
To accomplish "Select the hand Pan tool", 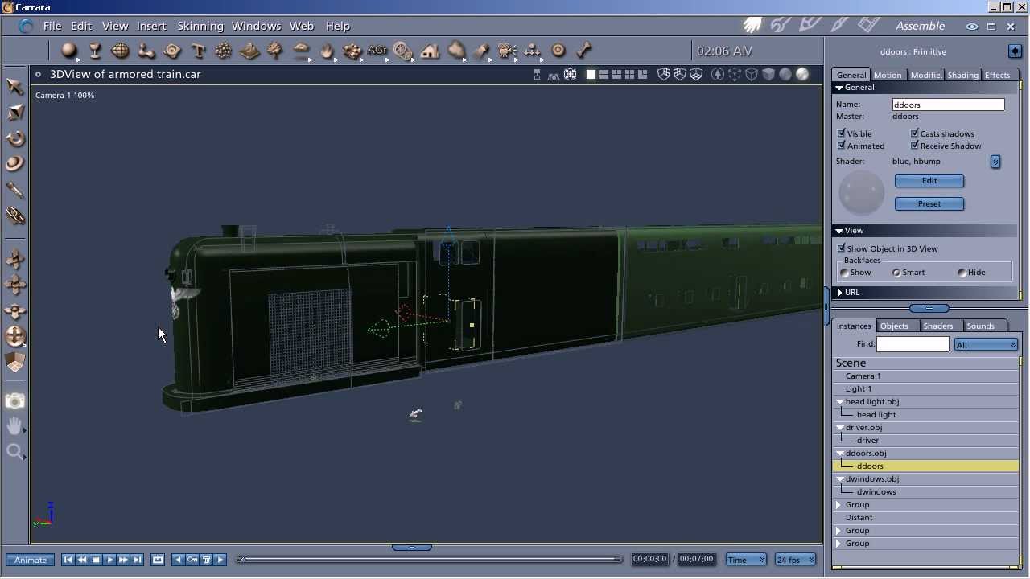I will pos(15,426).
